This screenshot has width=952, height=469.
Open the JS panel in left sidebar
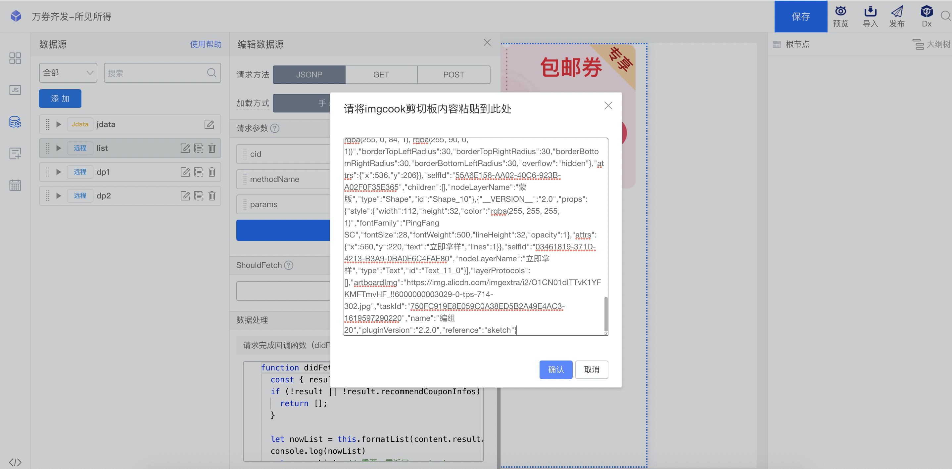(15, 90)
